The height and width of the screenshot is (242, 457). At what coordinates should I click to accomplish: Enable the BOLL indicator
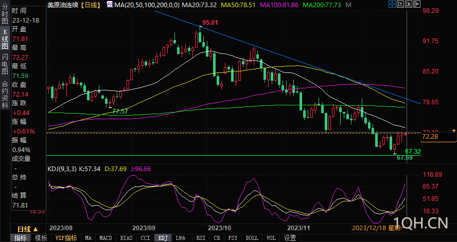coord(252,238)
